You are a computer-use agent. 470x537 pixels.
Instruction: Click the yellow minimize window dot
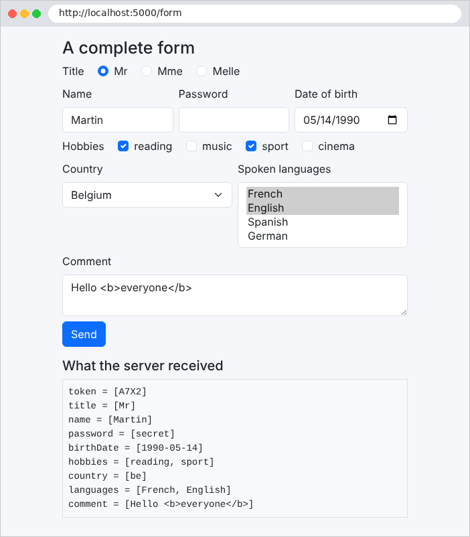tap(24, 13)
